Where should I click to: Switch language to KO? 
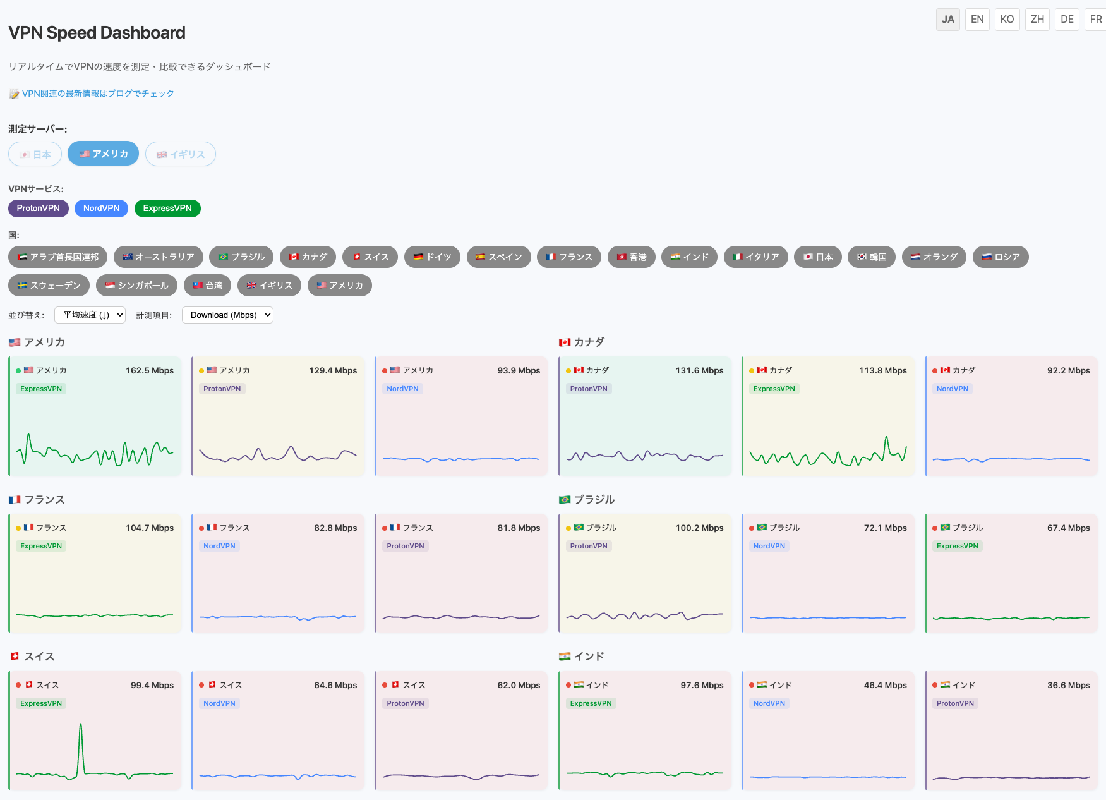click(1007, 20)
